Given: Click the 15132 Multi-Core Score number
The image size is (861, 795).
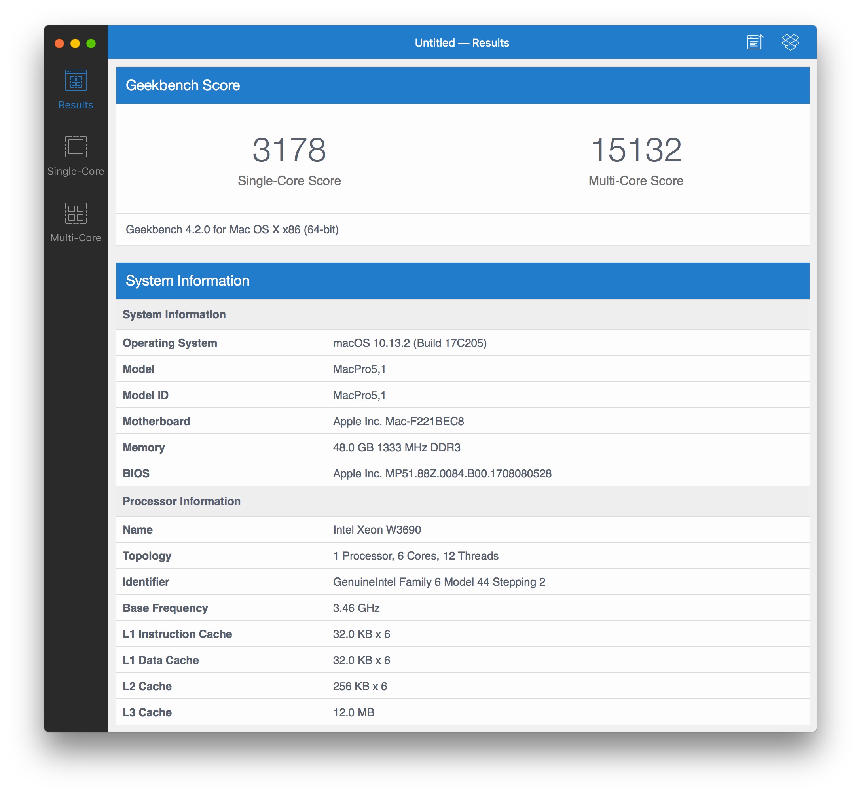Looking at the screenshot, I should click(x=635, y=150).
